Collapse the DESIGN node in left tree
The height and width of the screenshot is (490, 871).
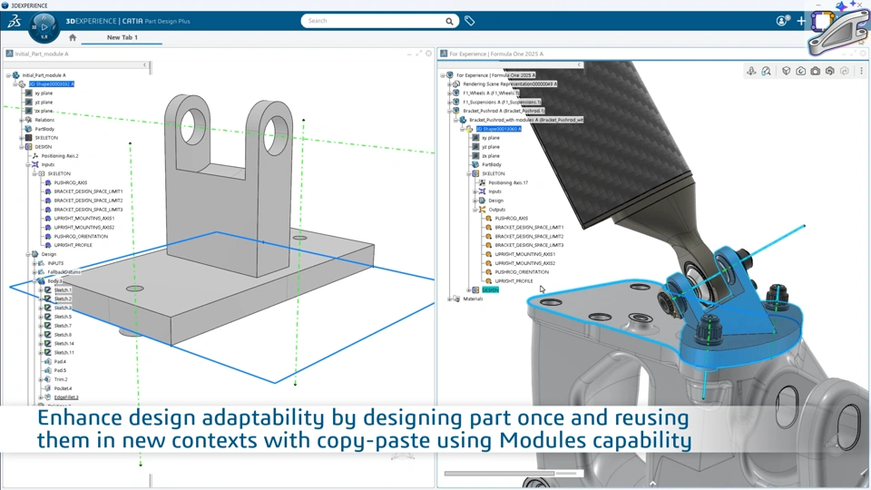pyautogui.click(x=21, y=147)
